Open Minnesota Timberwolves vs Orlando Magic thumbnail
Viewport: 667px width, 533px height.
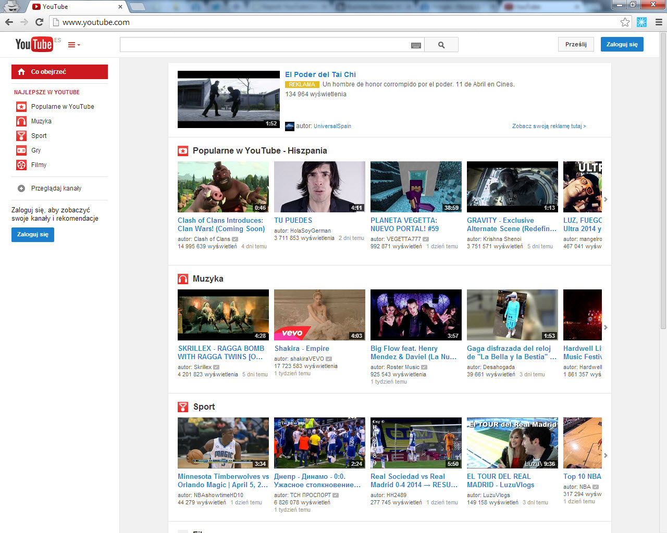point(223,443)
